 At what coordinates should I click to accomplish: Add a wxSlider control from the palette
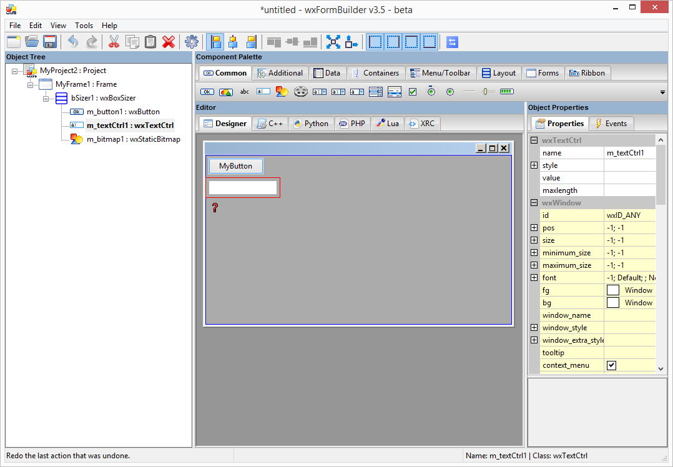click(488, 91)
